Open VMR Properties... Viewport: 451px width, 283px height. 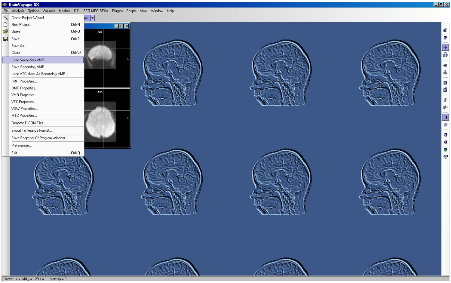point(43,95)
